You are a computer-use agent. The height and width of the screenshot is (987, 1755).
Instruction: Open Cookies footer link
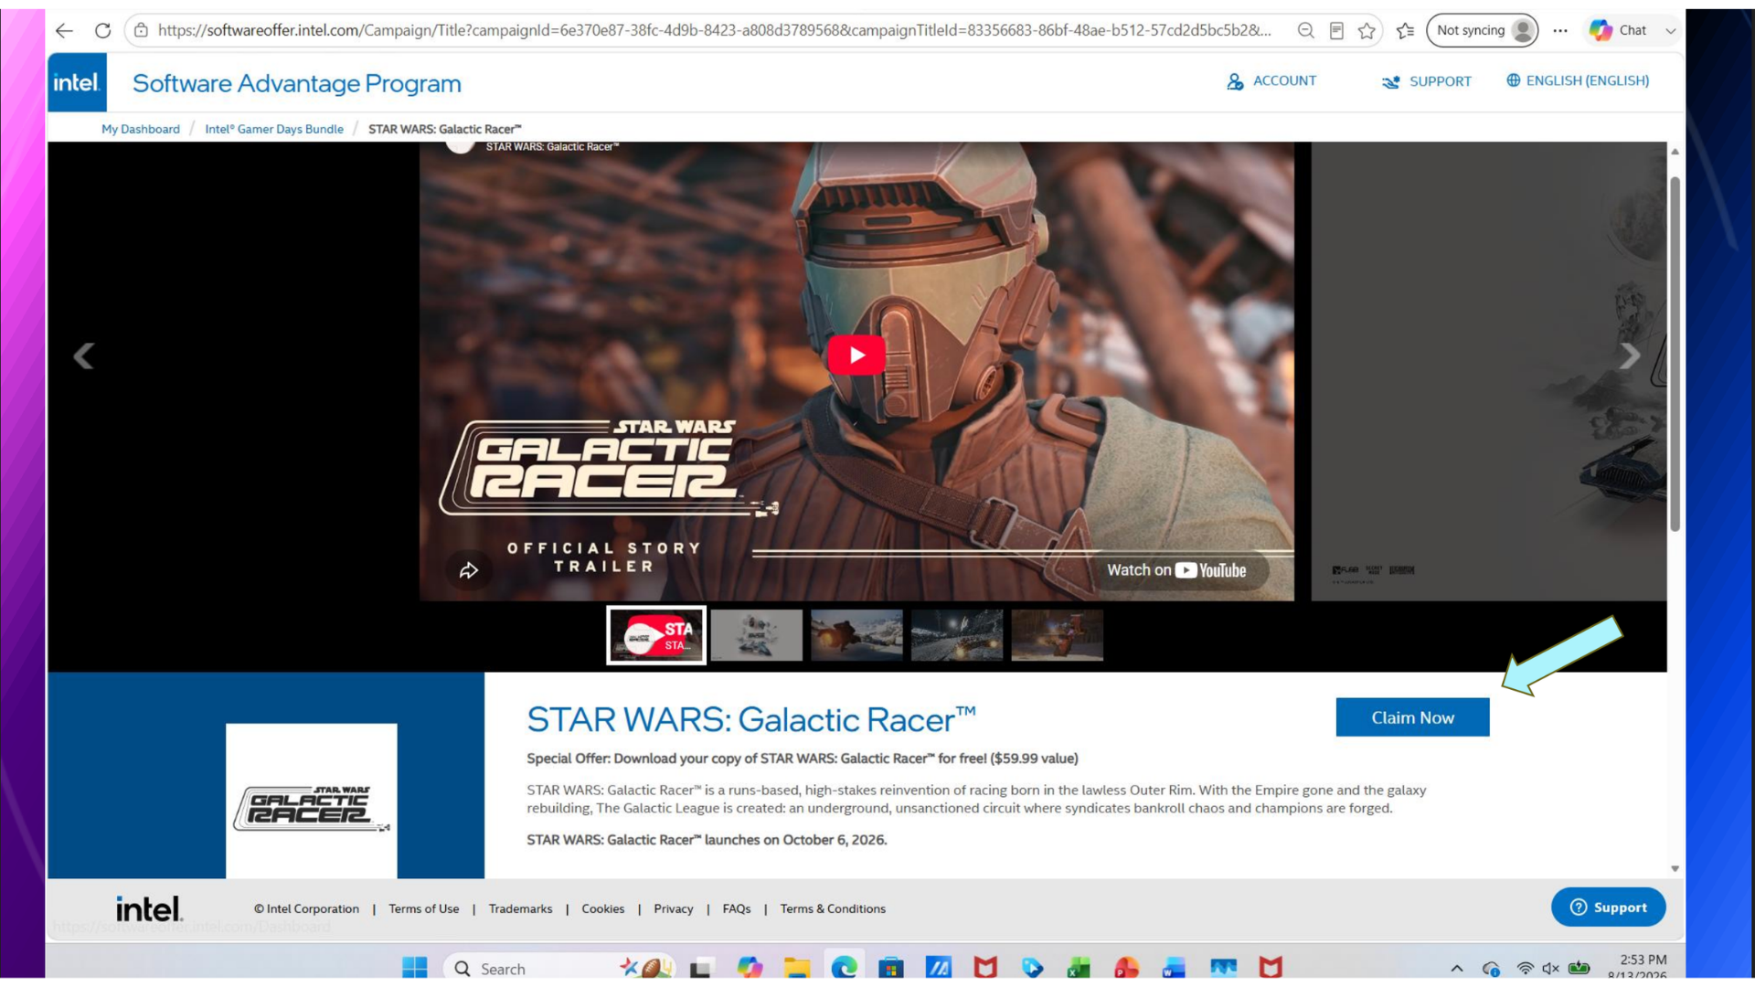click(603, 908)
